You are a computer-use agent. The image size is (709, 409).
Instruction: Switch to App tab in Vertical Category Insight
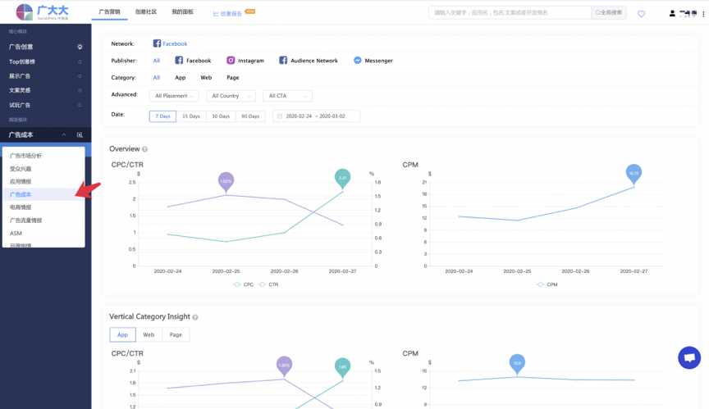coord(122,334)
